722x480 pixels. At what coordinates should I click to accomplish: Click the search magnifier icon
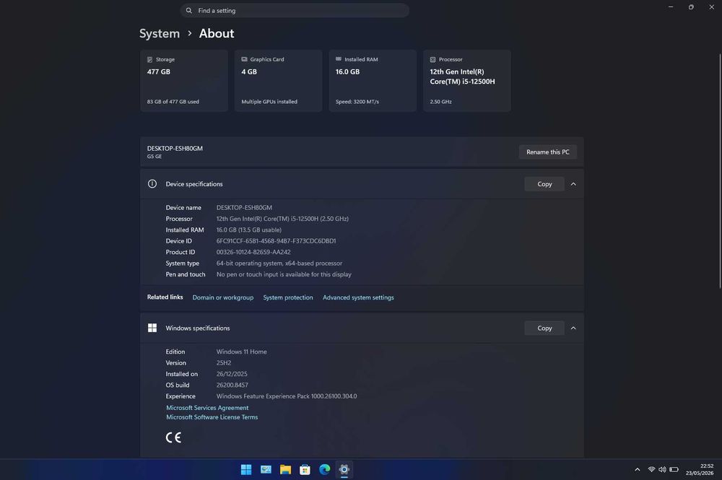(188, 11)
